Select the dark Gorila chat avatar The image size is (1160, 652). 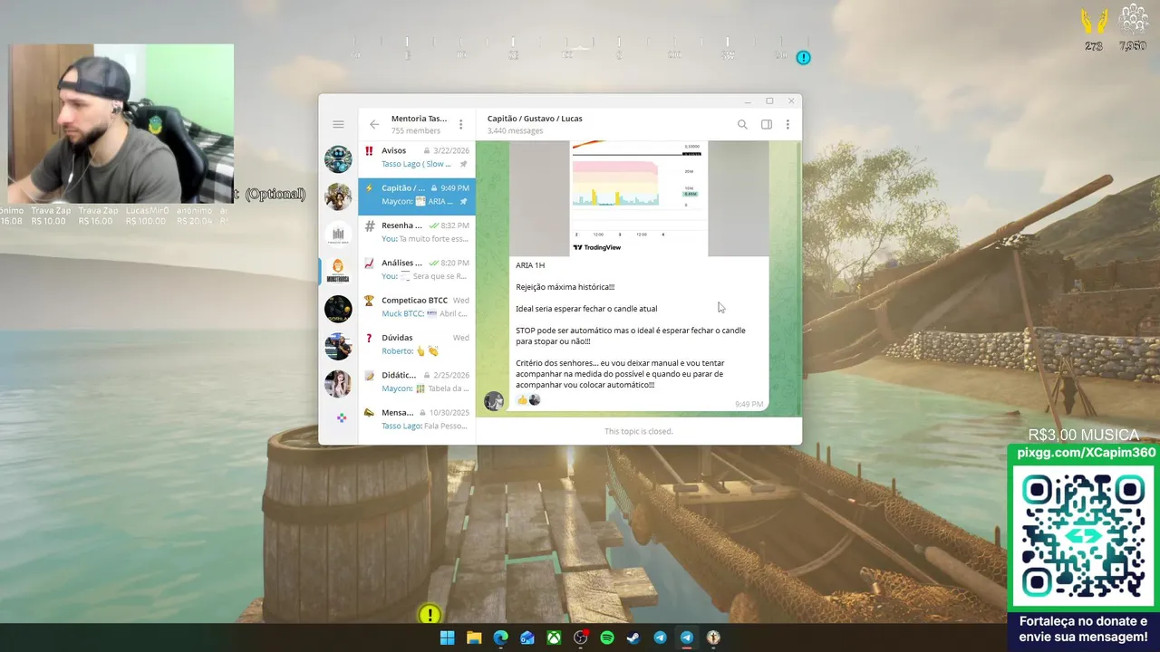tap(338, 309)
